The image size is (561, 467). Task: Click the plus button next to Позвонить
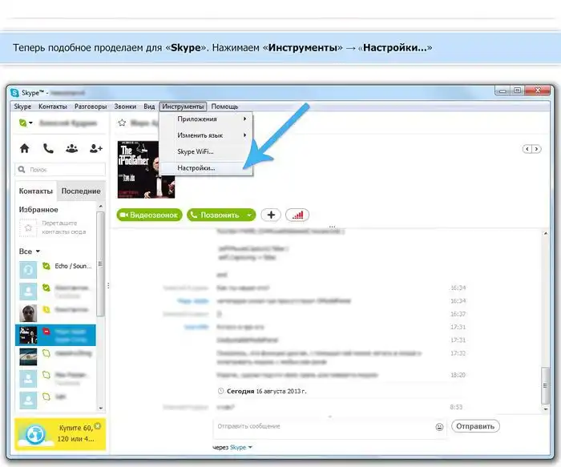[271, 215]
